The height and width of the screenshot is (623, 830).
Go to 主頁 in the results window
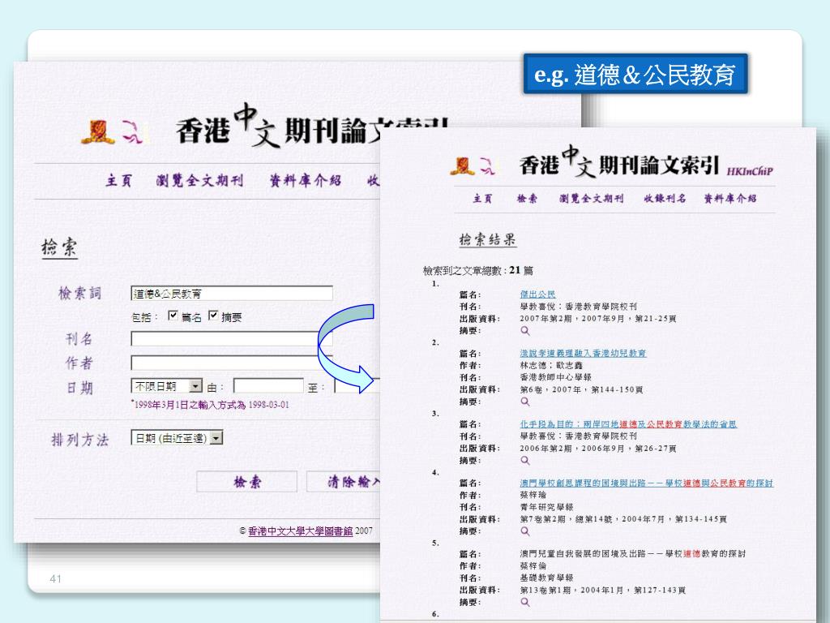tap(482, 199)
